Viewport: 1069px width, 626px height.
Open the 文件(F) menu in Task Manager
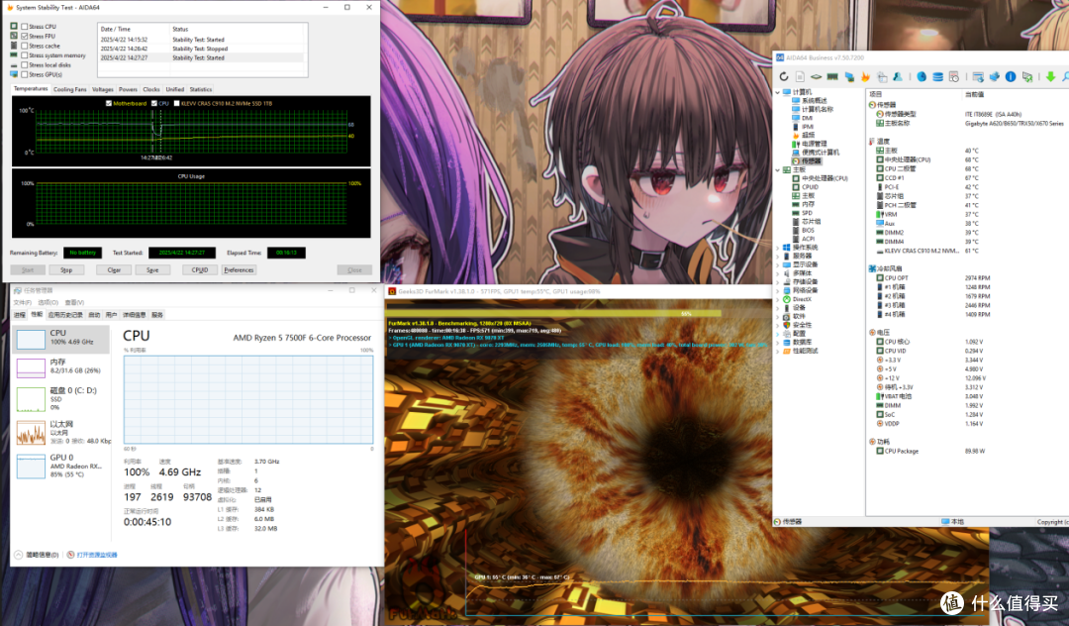pos(22,303)
